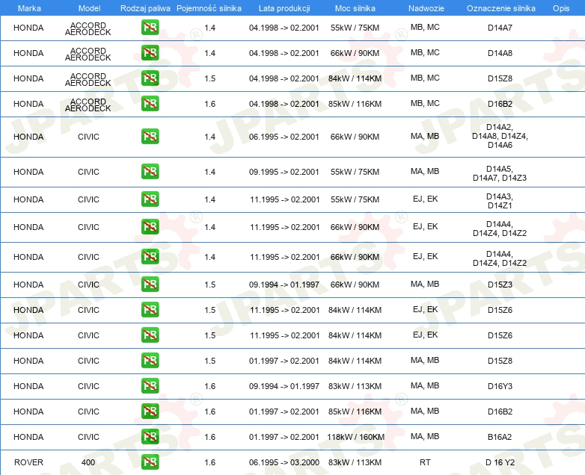Click engine codes D14A3, D14Z1
The height and width of the screenshot is (475, 585).
click(500, 201)
